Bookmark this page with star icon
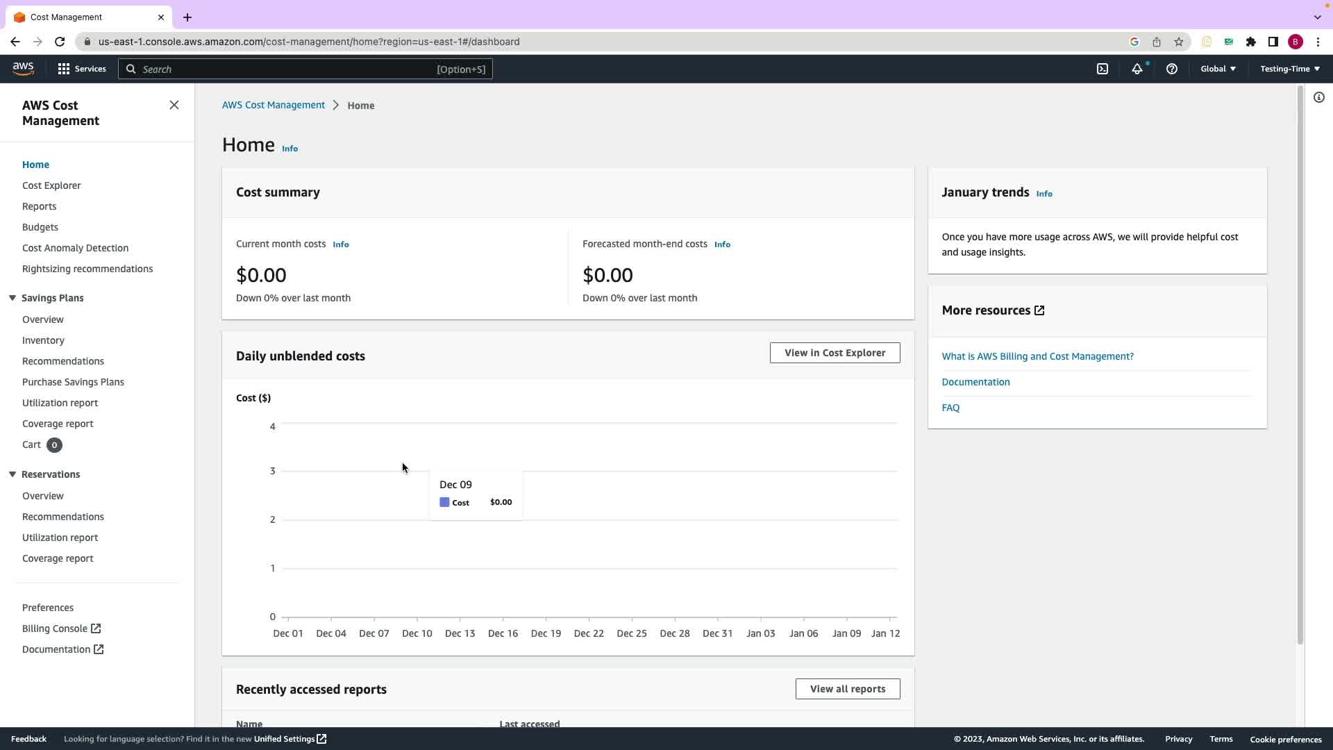This screenshot has height=750, width=1333. [1179, 42]
